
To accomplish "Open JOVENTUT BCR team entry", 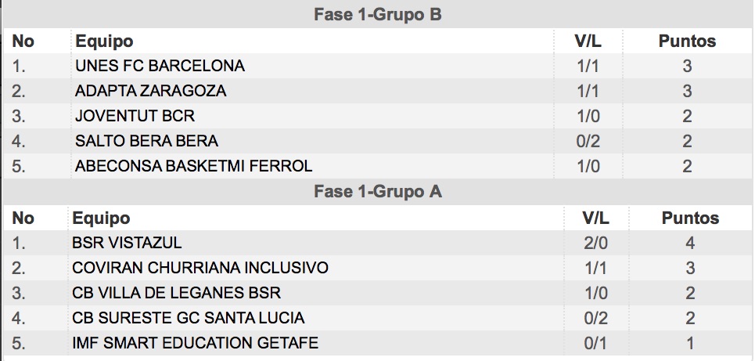I will (x=135, y=116).
